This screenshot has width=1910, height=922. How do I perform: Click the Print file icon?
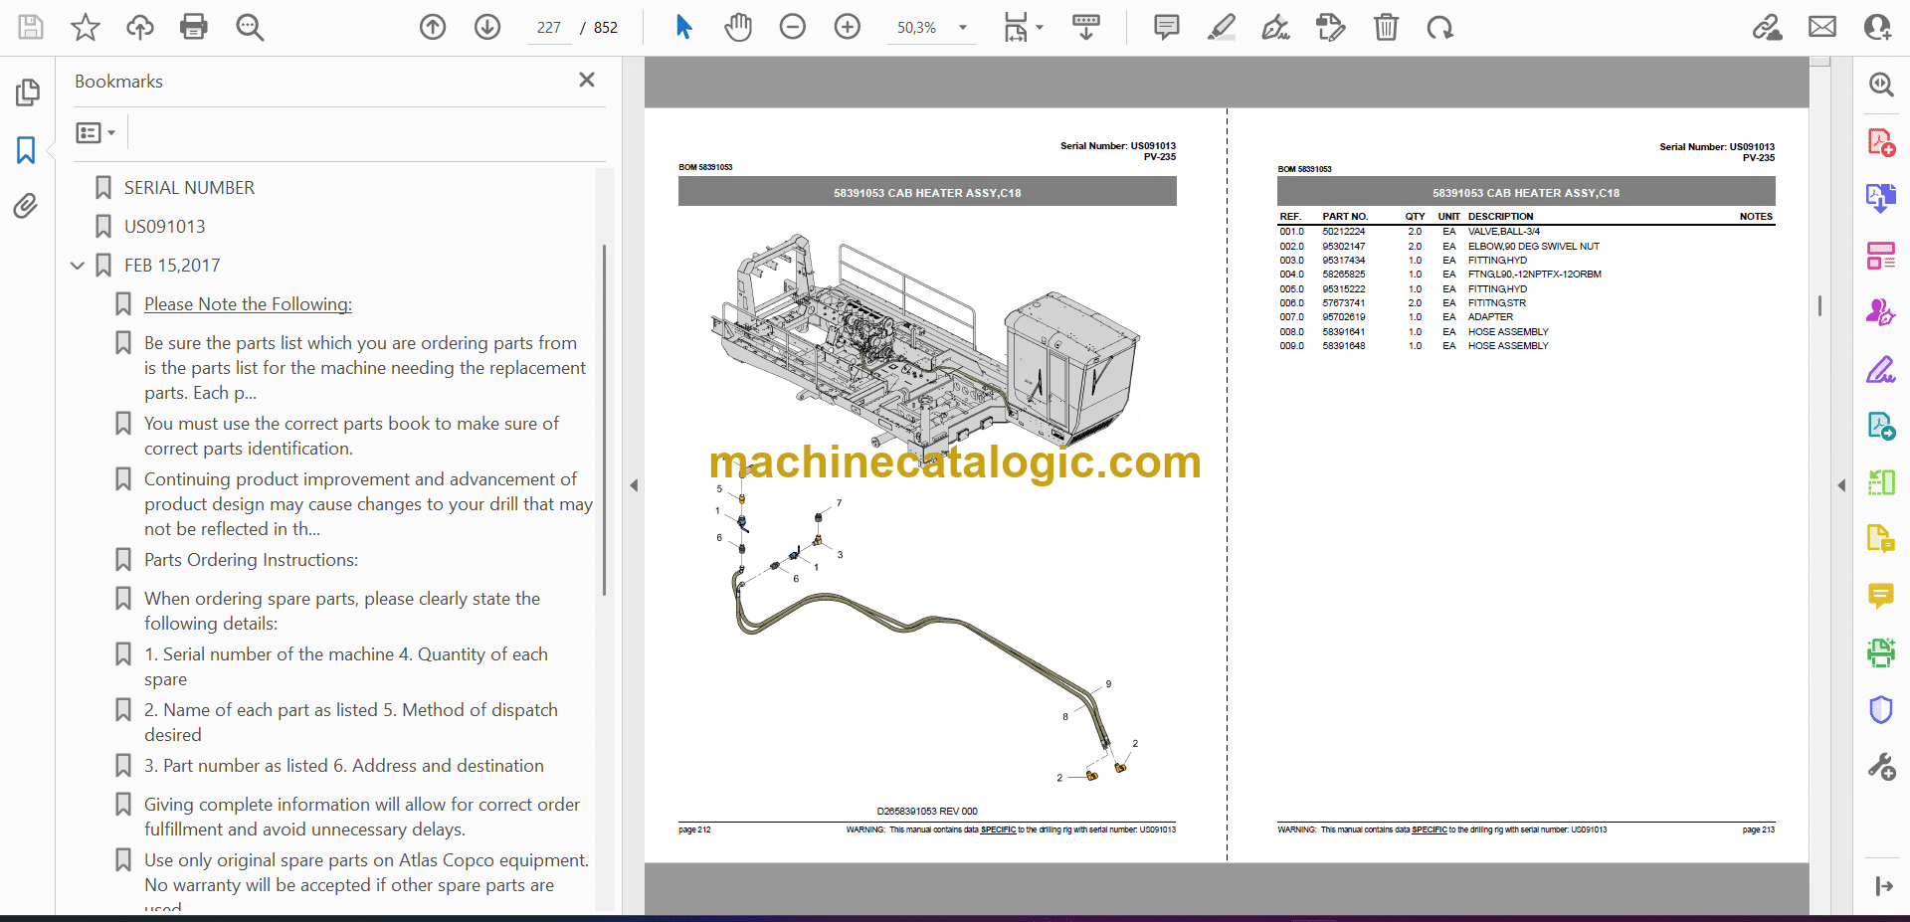tap(193, 27)
